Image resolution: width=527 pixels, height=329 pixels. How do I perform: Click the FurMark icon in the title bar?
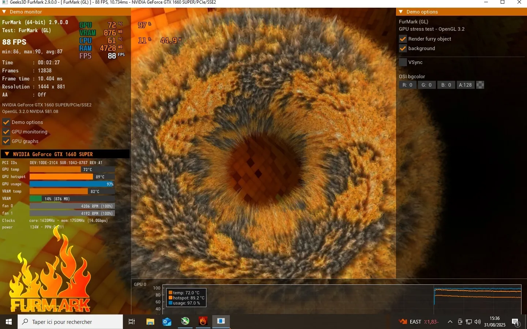point(5,2)
